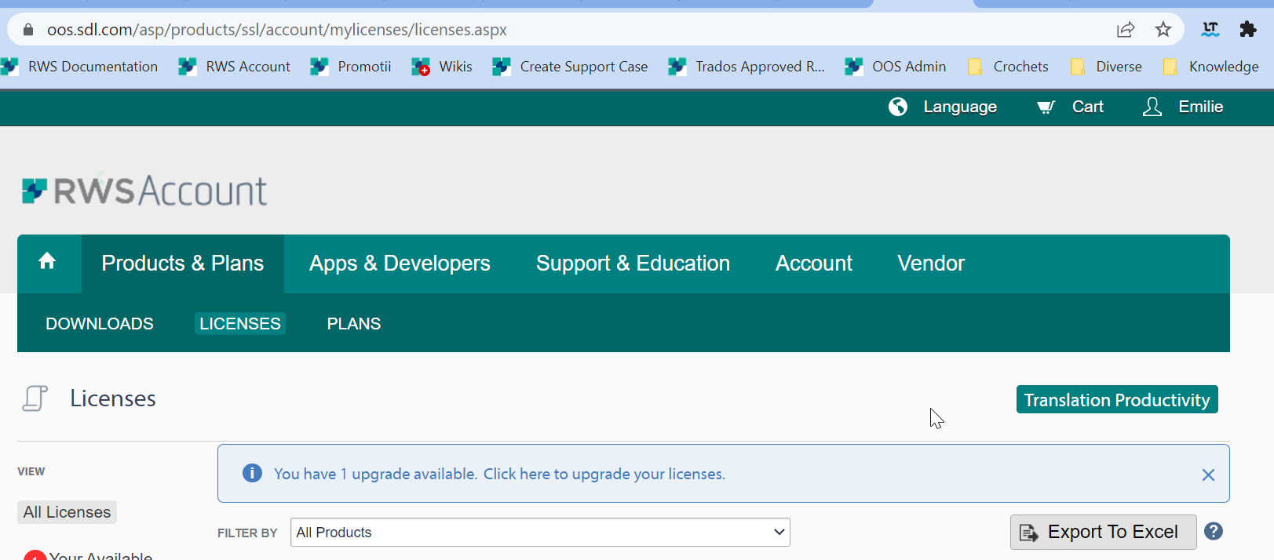Select Products & Plans tab

(183, 264)
